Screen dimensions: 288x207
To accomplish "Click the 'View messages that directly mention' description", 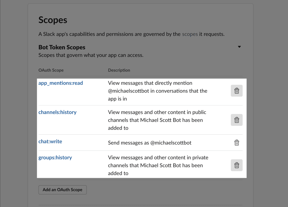I will coord(158,91).
